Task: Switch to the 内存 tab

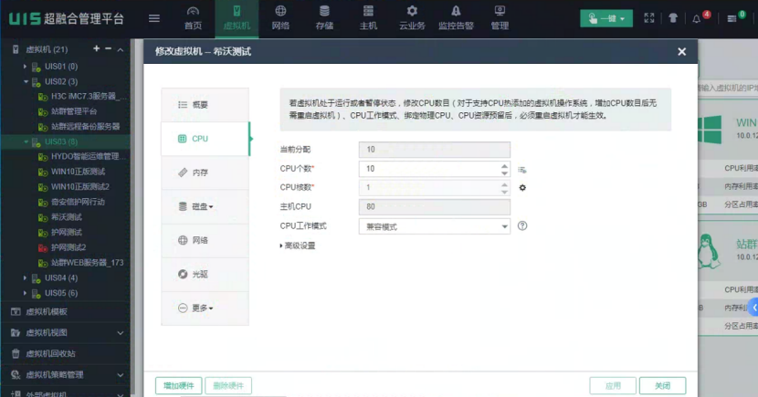Action: (x=204, y=172)
